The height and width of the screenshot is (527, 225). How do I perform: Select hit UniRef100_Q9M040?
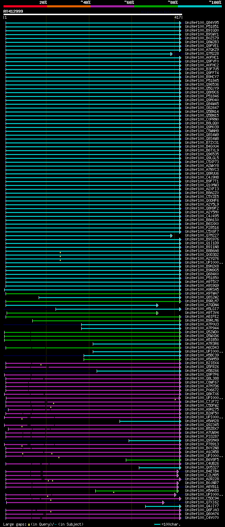(201, 100)
